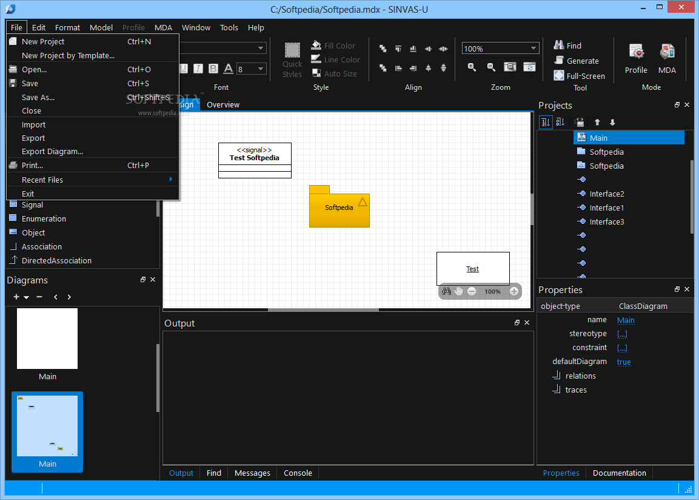This screenshot has width=699, height=500.
Task: Click the Main name link in Properties
Action: point(626,320)
